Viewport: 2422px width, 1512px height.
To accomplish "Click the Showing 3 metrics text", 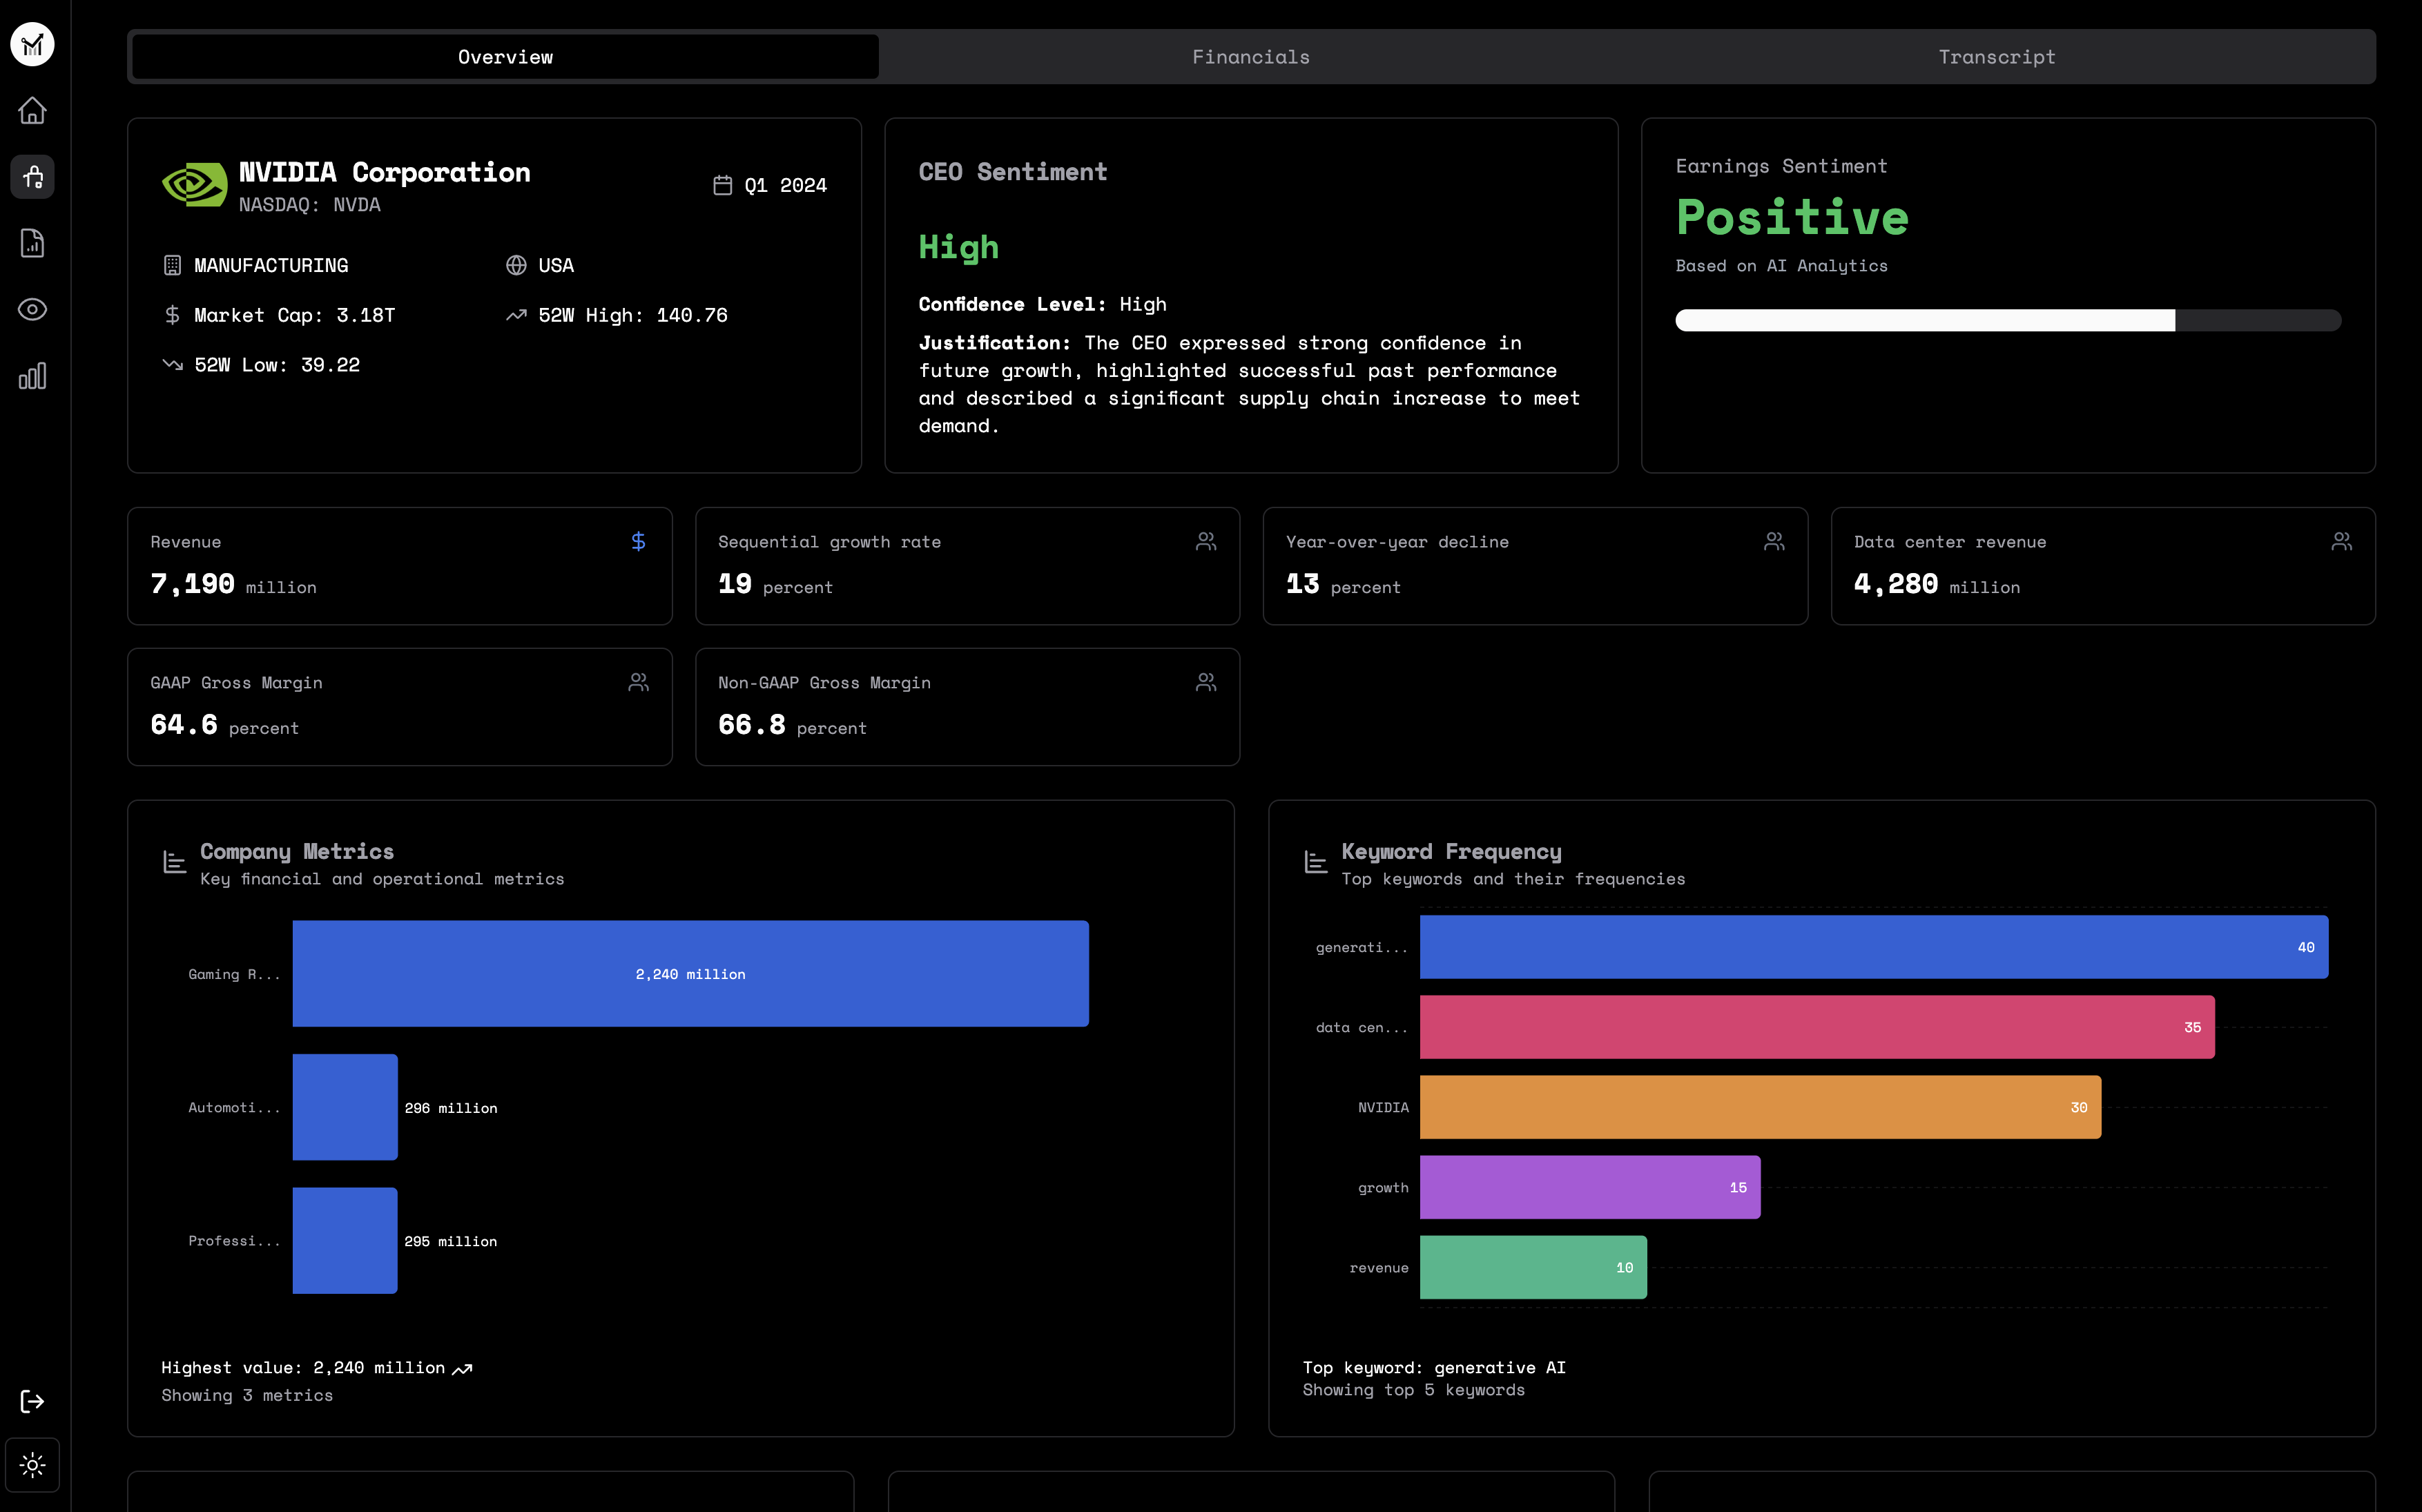I will tap(247, 1395).
